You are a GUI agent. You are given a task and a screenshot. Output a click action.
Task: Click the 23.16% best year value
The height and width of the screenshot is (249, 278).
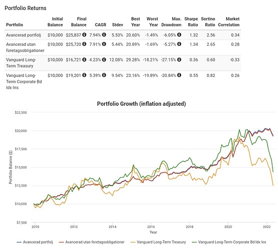[x=133, y=75]
